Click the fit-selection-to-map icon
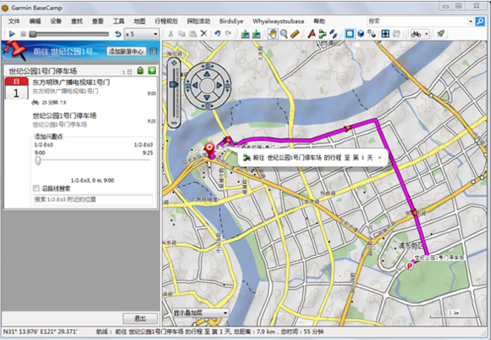The width and height of the screenshot is (491, 340). (385, 34)
